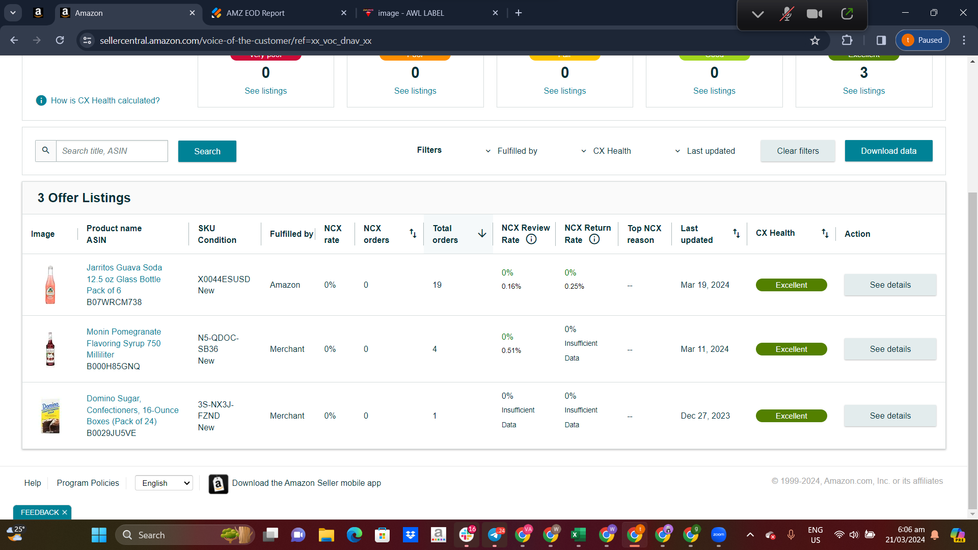Expand the meeting overlay chevron

758,14
